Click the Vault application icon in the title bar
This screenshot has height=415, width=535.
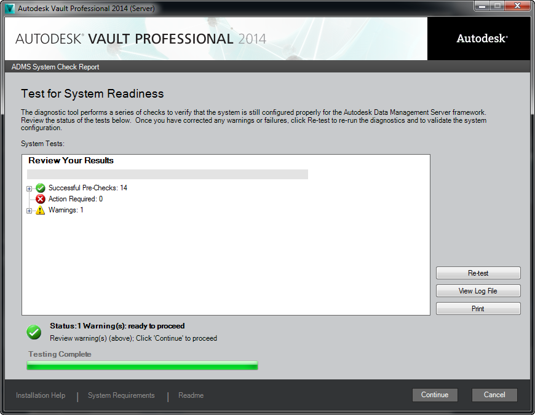click(10, 8)
